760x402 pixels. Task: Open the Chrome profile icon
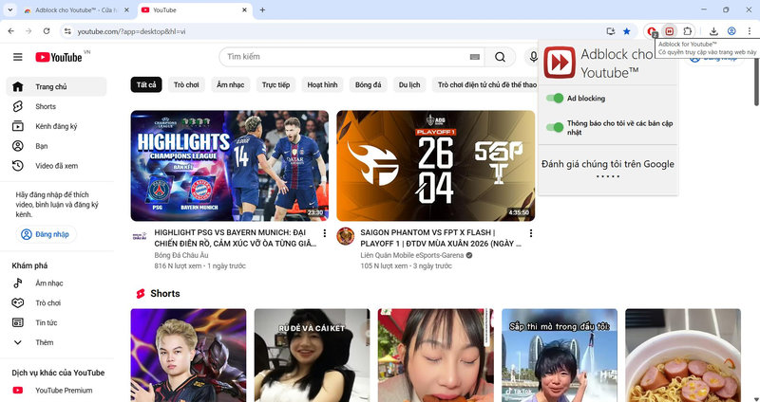pos(731,31)
